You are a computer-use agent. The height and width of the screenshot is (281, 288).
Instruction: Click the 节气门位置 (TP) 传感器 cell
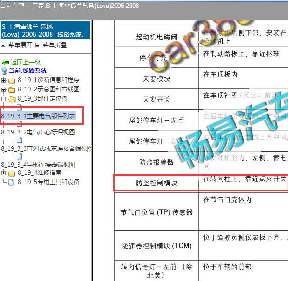point(157,212)
